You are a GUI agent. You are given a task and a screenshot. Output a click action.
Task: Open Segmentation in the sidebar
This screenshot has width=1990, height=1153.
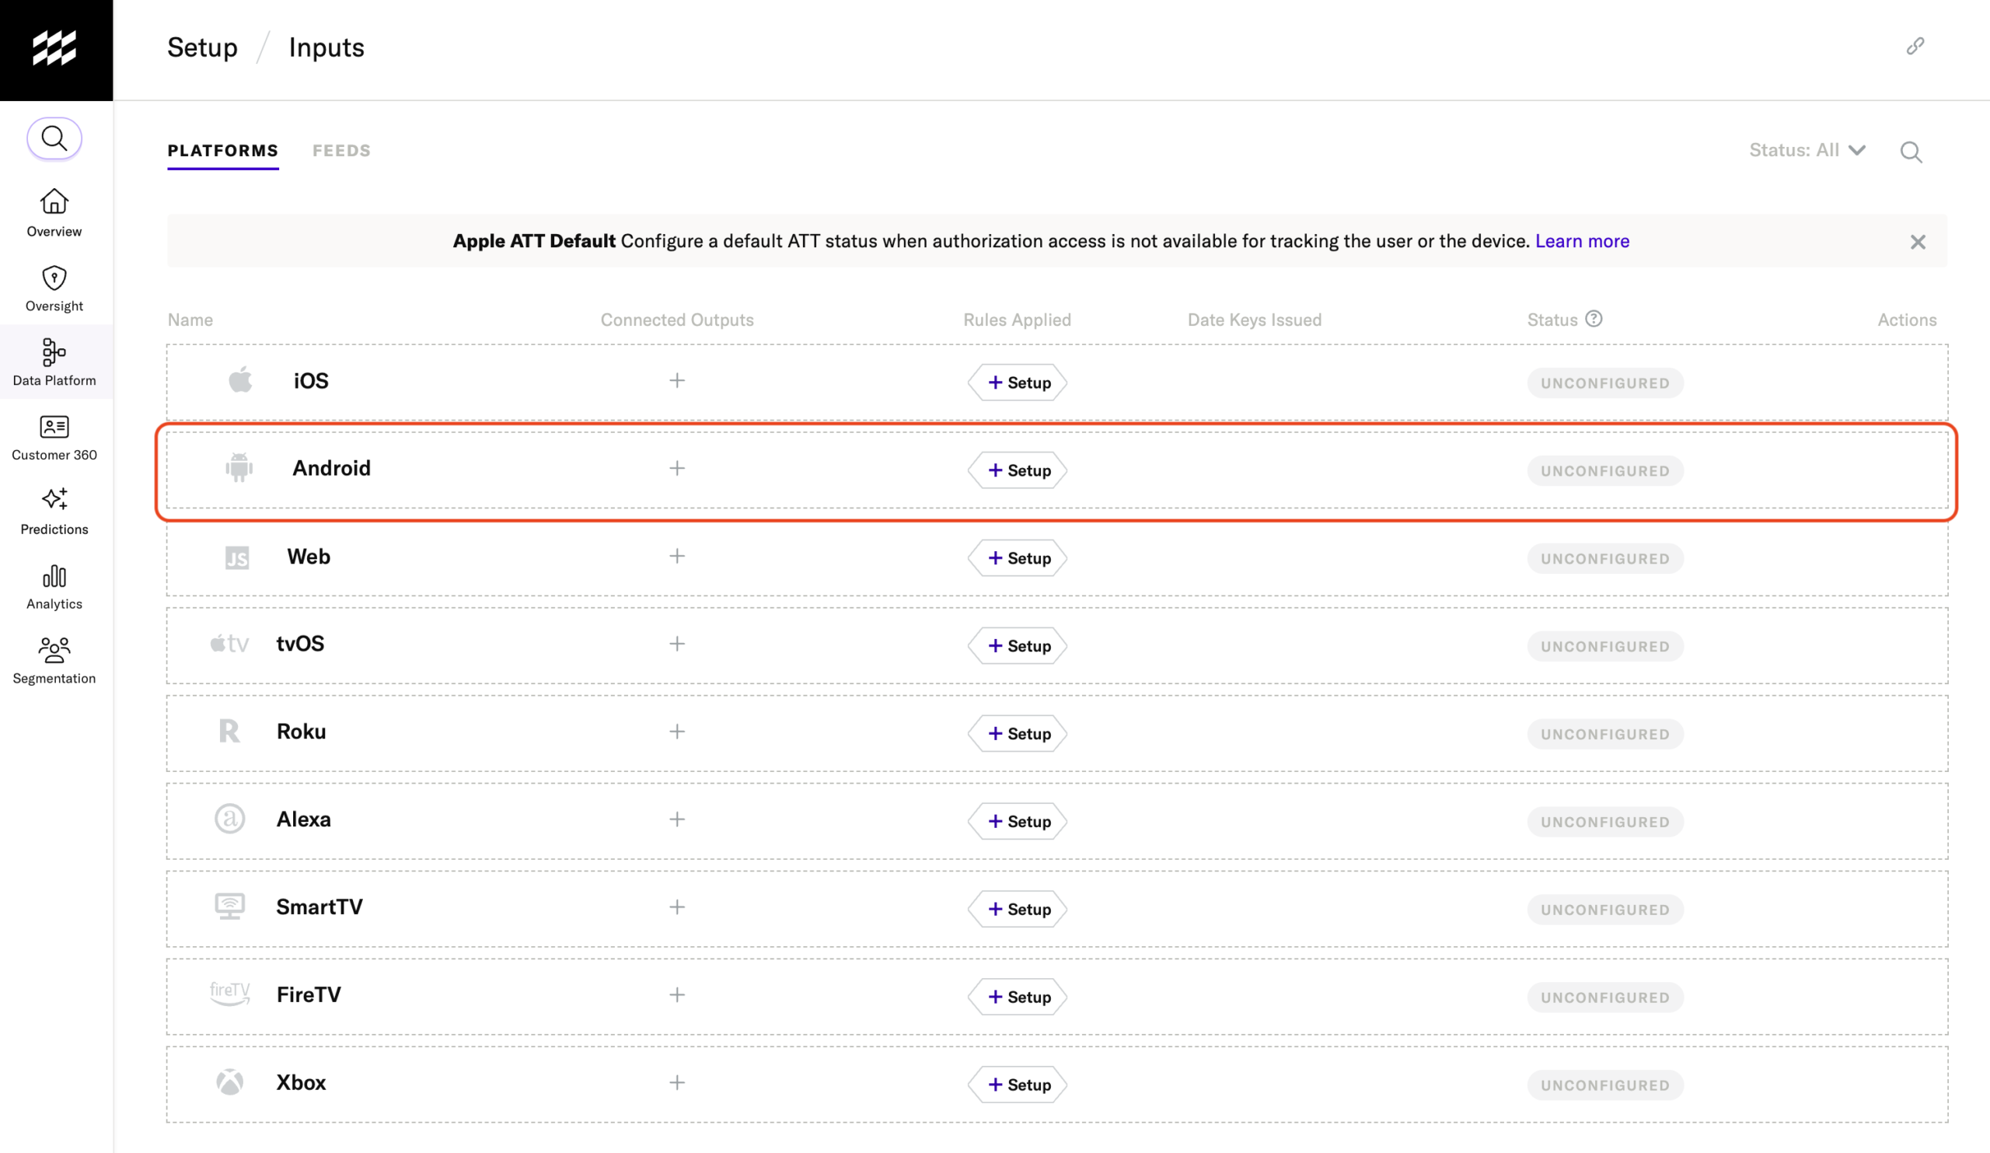(x=54, y=661)
